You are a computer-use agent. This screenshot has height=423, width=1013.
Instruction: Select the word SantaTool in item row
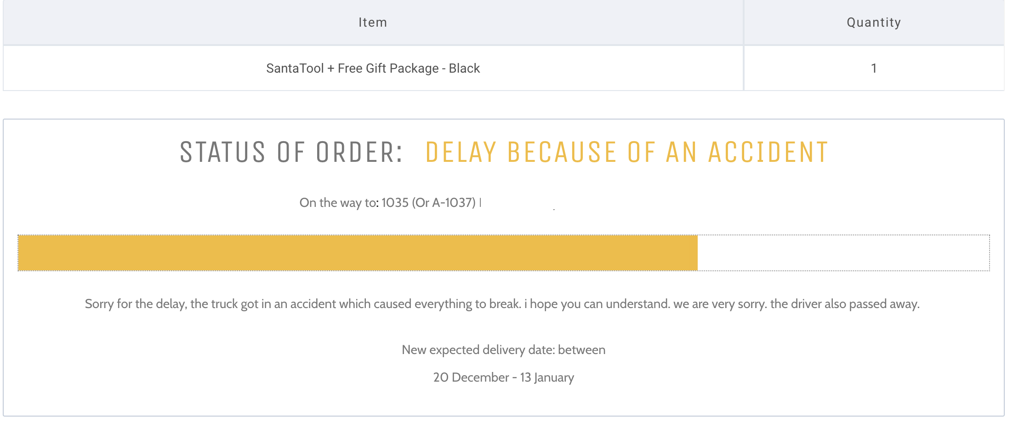[295, 69]
